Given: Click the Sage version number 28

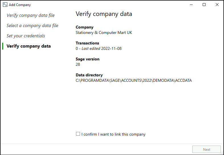Looking at the screenshot, I should pos(78,64).
